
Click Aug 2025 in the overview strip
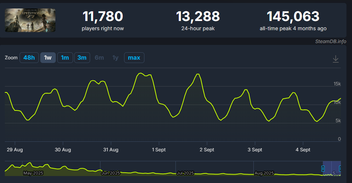264,173
